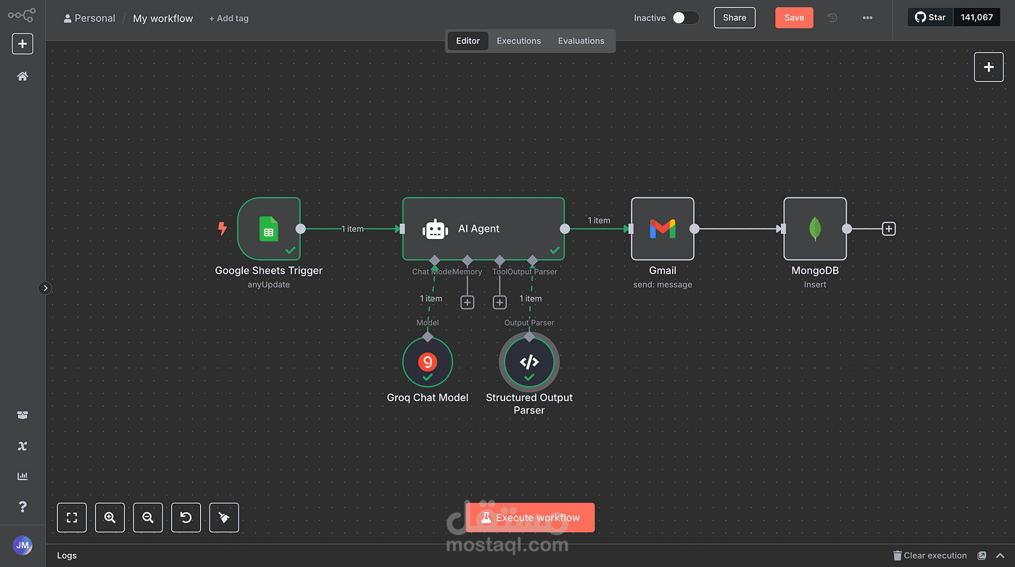Switch to the Executions tab
1015x567 pixels.
[519, 41]
